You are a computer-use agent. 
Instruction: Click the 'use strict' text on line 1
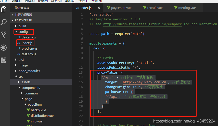[x=101, y=14]
